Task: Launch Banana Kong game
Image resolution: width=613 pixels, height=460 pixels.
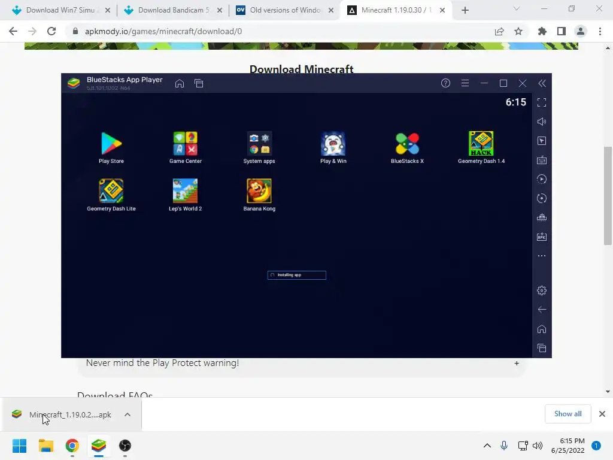Action: [259, 195]
